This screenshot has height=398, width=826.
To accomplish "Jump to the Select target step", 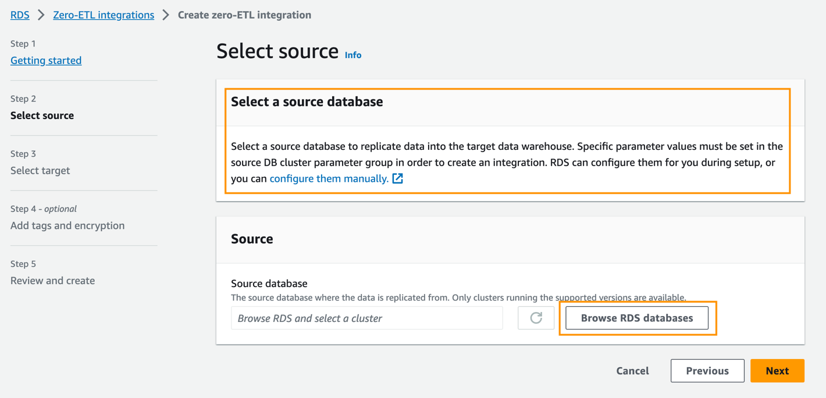I will [x=40, y=170].
